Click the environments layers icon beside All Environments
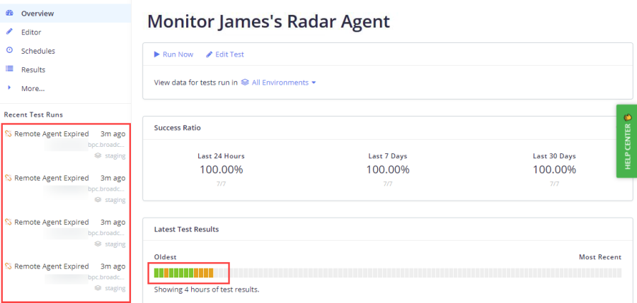This screenshot has height=303, width=637. pos(245,83)
